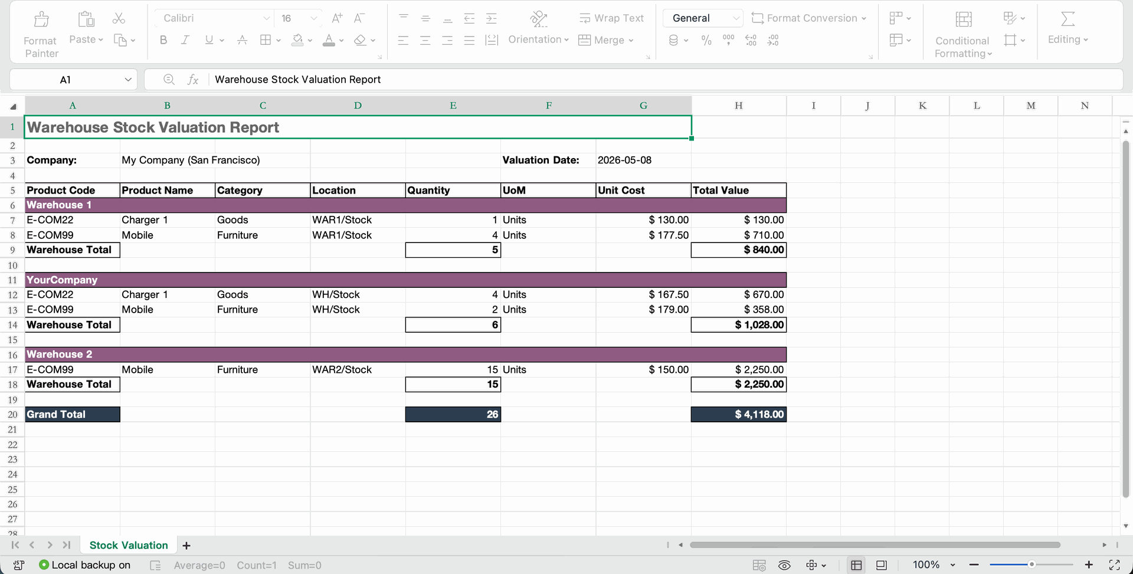Viewport: 1133px width, 574px height.
Task: Click the cell borders icon
Action: click(x=266, y=40)
